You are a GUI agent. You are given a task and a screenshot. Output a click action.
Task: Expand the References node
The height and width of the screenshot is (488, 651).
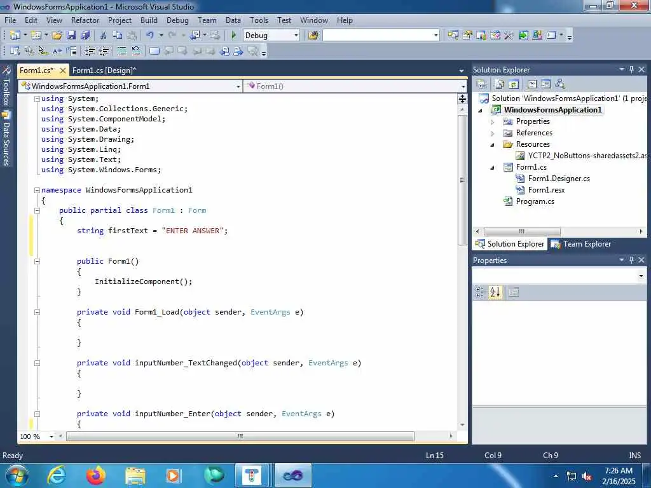pos(493,133)
